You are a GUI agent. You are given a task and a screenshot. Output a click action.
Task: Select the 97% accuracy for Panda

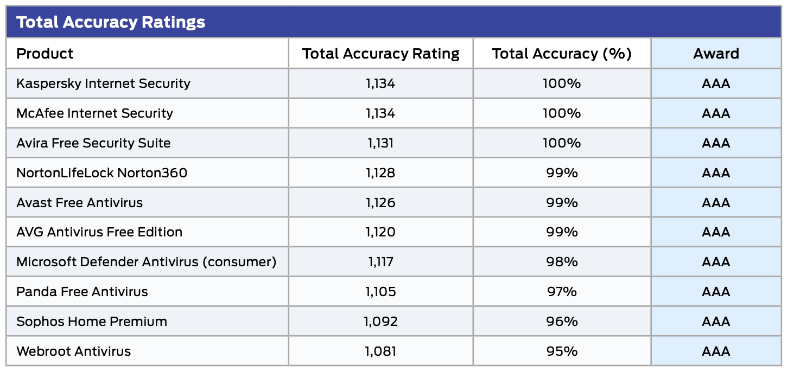[562, 292]
